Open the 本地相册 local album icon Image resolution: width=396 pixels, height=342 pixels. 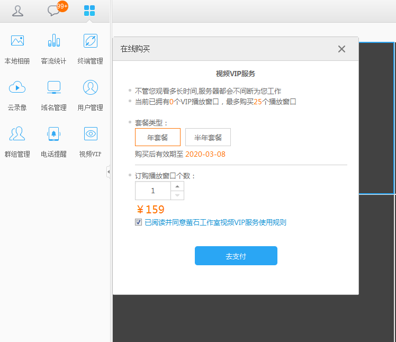(x=17, y=41)
